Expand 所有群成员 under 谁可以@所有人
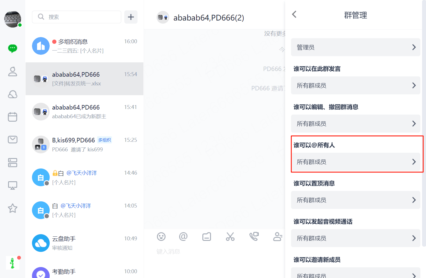 (x=356, y=162)
